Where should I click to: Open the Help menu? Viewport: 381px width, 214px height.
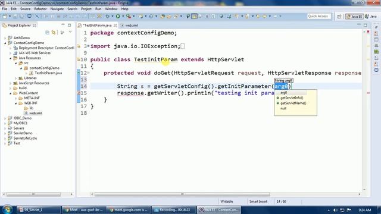pyautogui.click(x=124, y=9)
